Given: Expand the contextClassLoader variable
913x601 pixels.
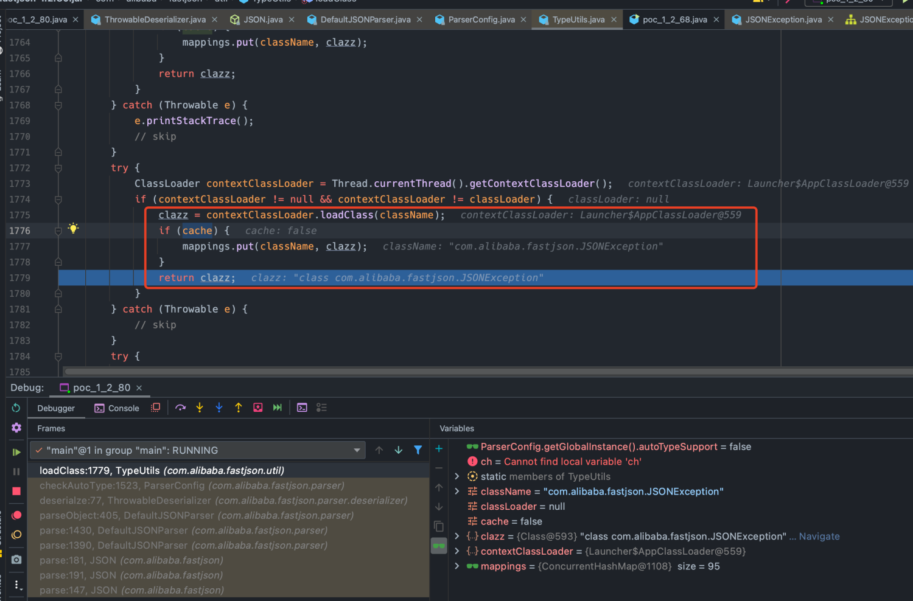Looking at the screenshot, I should (457, 551).
